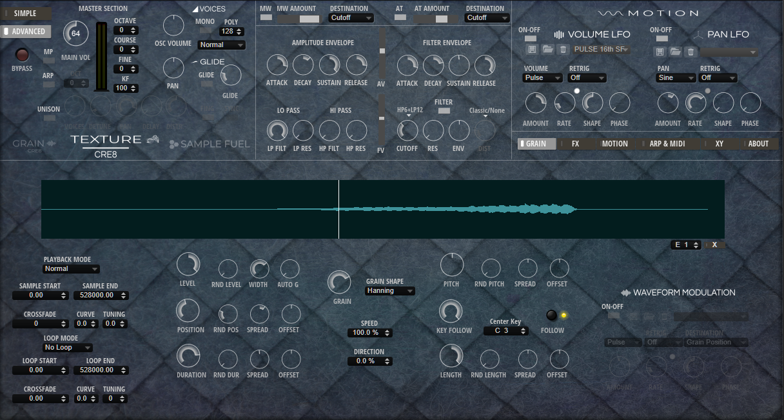Click the Pan LFO trash icon
Screen dimensions: 784x420
tap(691, 52)
